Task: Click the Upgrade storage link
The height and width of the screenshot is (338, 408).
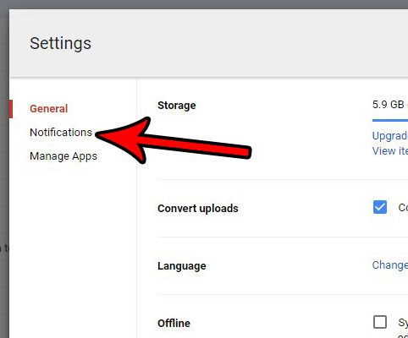Action: tap(390, 136)
